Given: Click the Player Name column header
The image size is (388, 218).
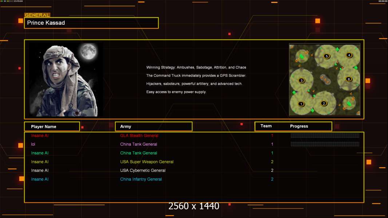Looking at the screenshot, I should tap(52, 126).
